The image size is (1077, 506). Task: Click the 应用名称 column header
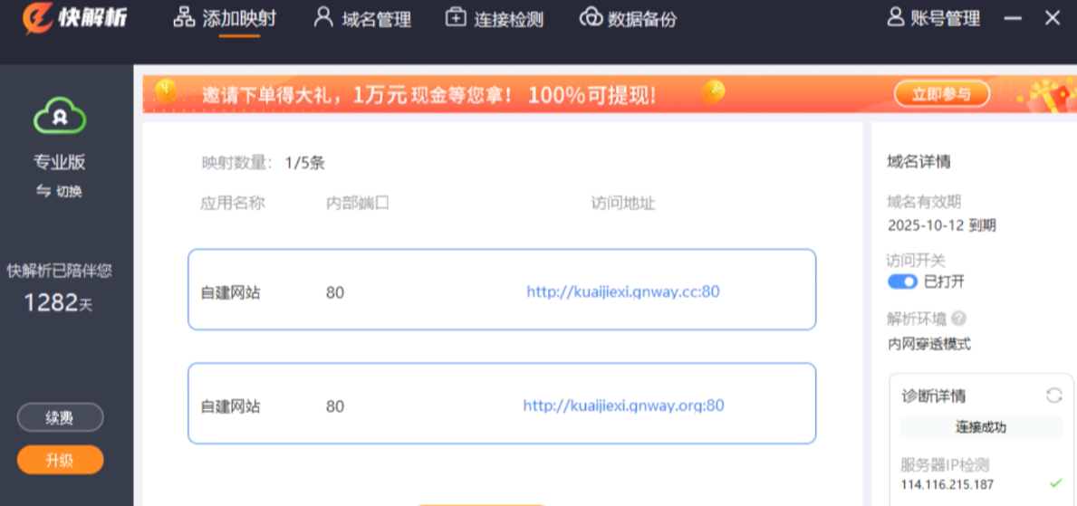point(233,204)
